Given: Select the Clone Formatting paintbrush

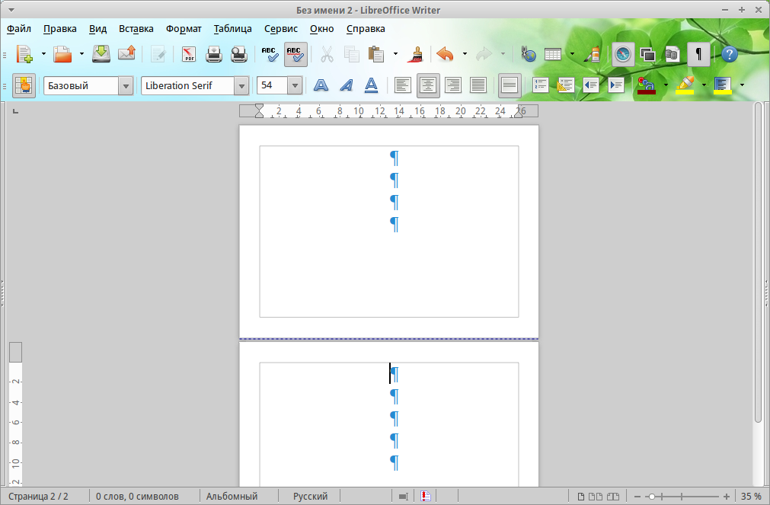Looking at the screenshot, I should click(x=415, y=54).
